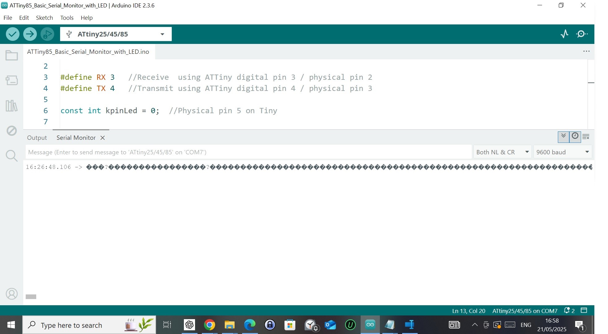Click the '#define TX 4' code line

click(88, 88)
